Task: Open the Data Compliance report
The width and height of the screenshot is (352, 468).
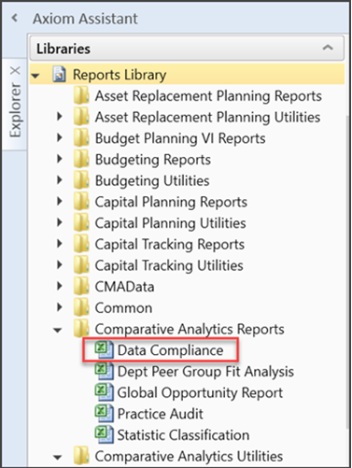Action: 170,350
